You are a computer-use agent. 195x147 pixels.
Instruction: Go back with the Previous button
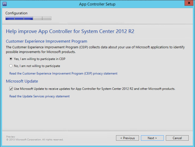pyautogui.click(x=127, y=138)
